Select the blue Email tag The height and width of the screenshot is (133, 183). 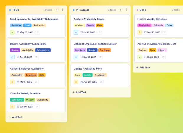coord(27,25)
